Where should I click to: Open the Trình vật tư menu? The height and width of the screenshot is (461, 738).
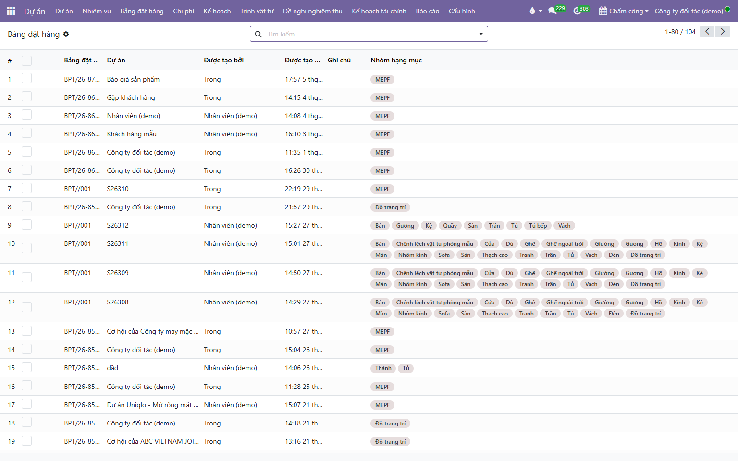pos(257,11)
